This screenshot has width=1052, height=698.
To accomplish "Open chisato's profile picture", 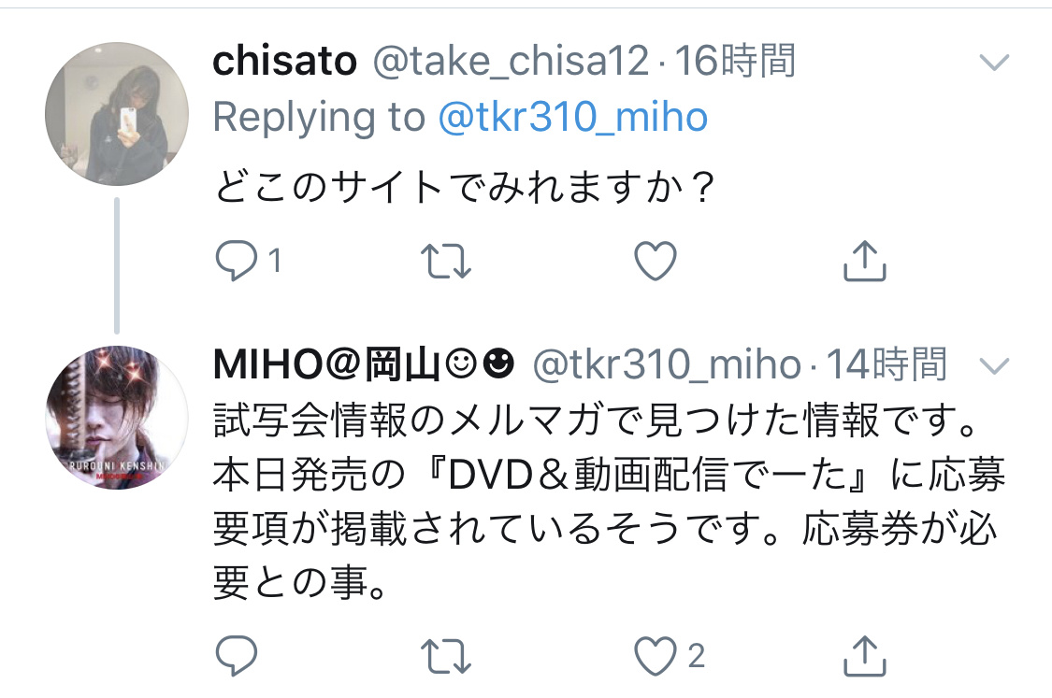I will pyautogui.click(x=117, y=114).
